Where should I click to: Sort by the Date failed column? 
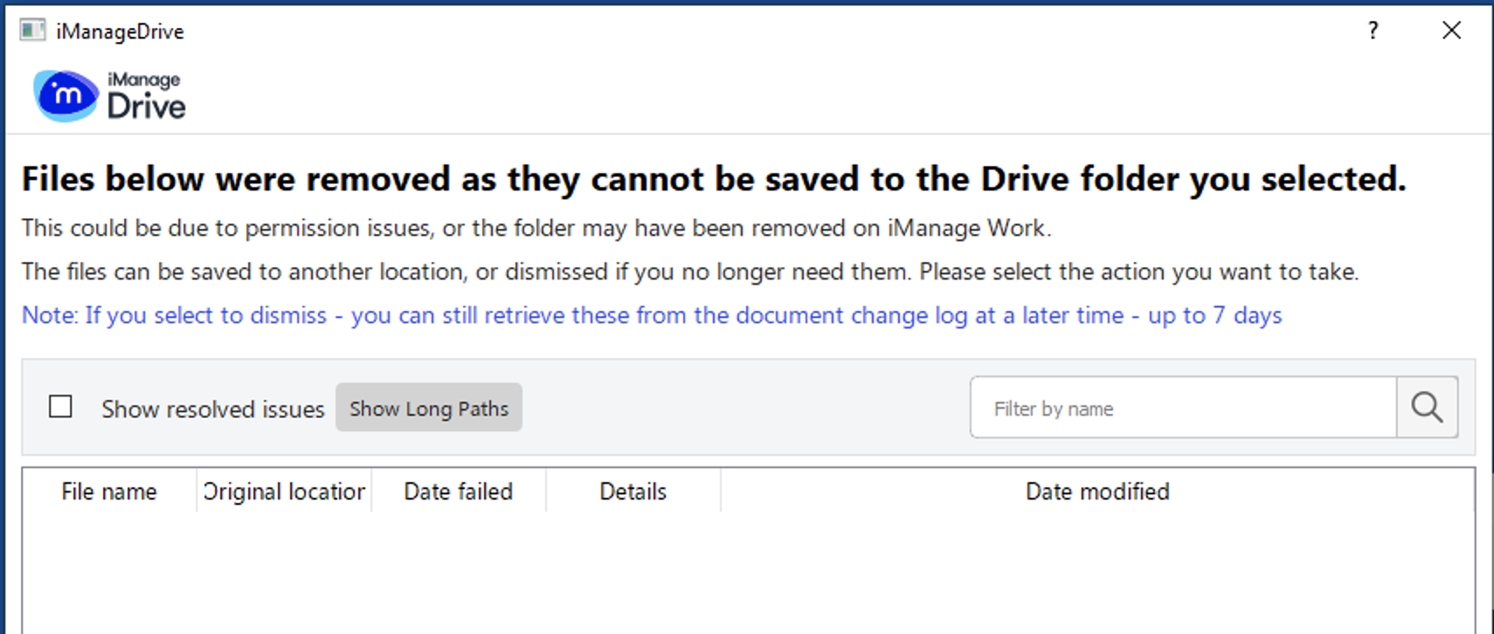click(458, 492)
